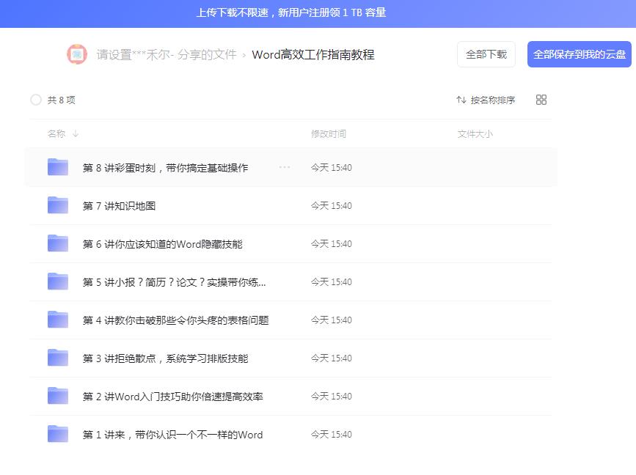Toggle the select-all circle beside 共 8 项

[x=36, y=100]
